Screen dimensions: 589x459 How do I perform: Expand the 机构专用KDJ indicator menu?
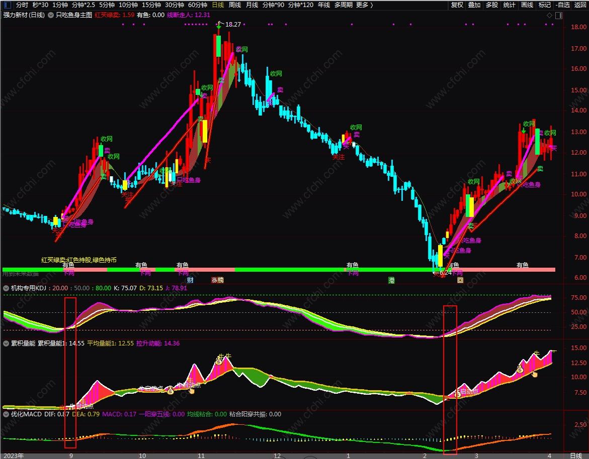(x=6, y=288)
